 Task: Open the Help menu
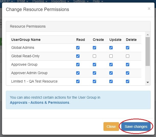click(x=98, y=1)
